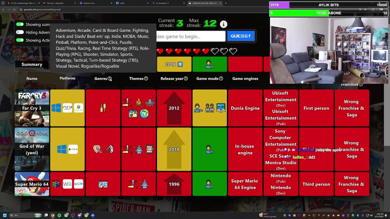Switch to the X'te uzay boslugu tab
The image size is (390, 219).
(x=23, y=3)
